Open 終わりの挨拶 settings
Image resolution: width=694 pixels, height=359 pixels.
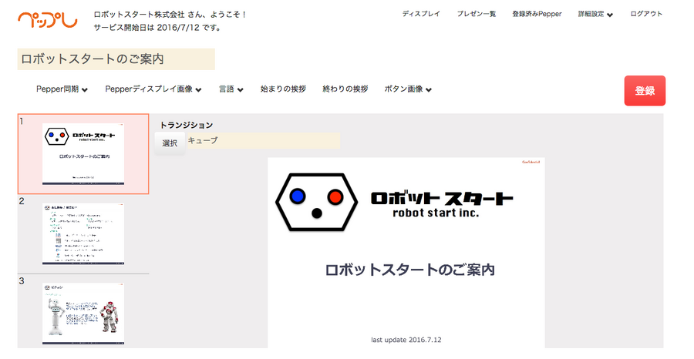click(x=345, y=89)
